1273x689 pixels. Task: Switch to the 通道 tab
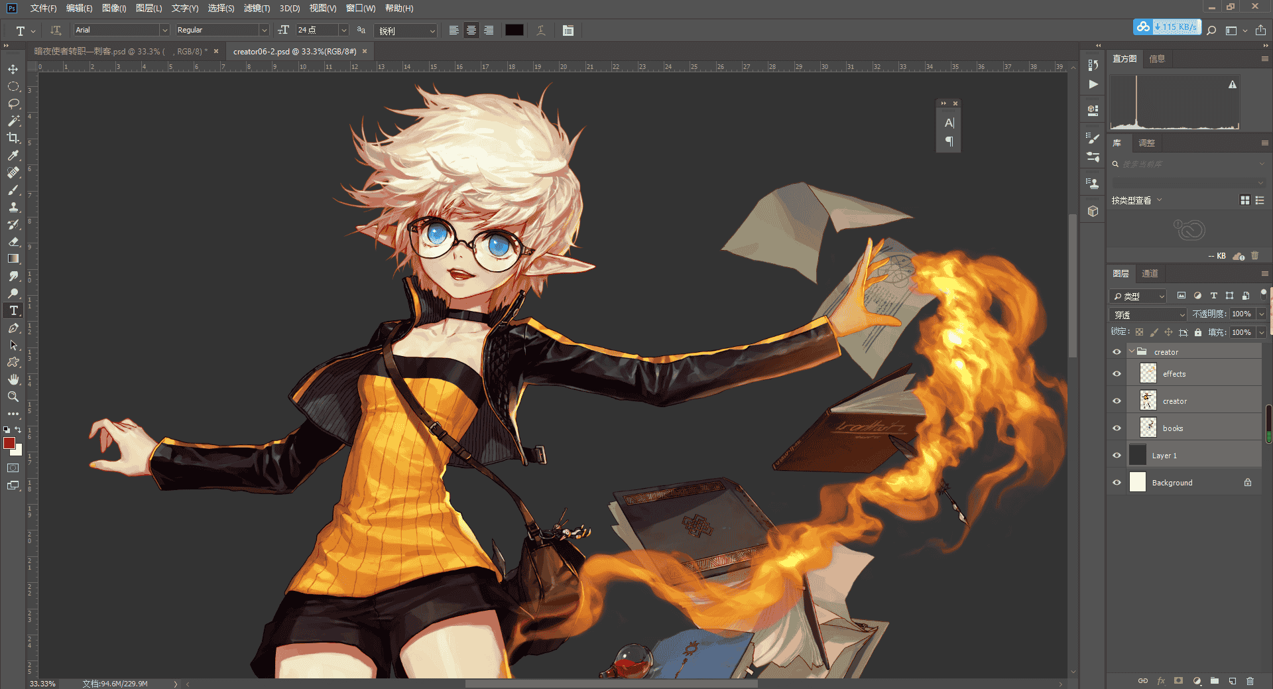pos(1150,273)
